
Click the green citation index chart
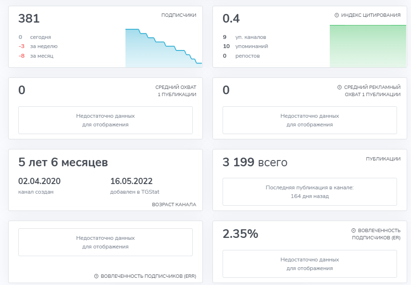coord(368,46)
